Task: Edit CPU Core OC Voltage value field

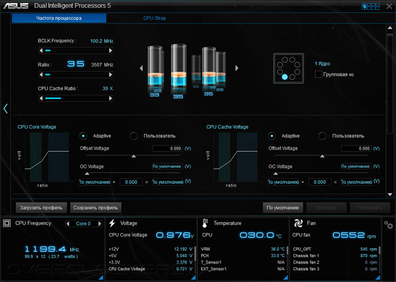Action: click(167, 166)
